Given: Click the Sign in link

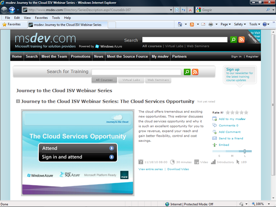Looking at the screenshot, I should point(236,56).
